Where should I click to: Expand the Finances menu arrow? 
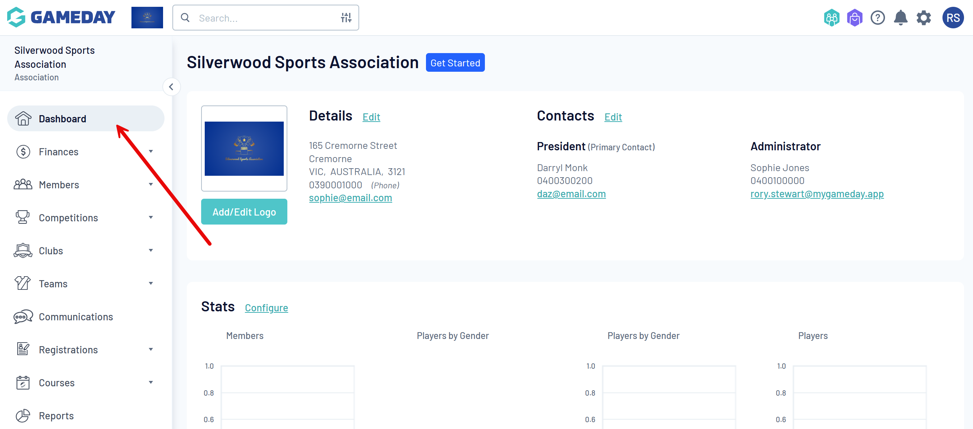(151, 152)
